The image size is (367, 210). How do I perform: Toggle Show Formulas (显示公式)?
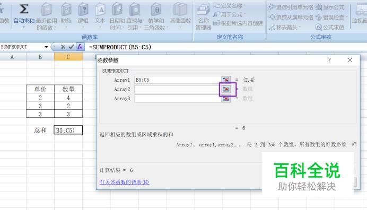pyautogui.click(x=330, y=7)
